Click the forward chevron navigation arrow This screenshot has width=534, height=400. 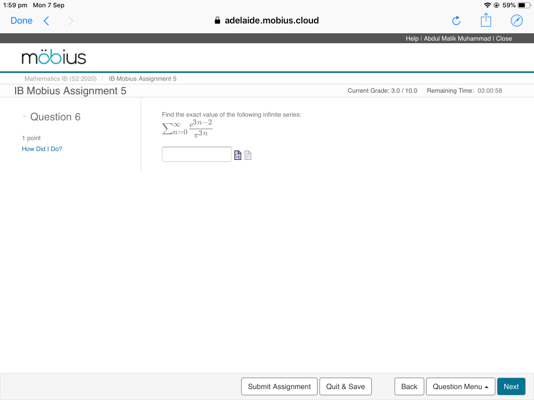(x=71, y=21)
